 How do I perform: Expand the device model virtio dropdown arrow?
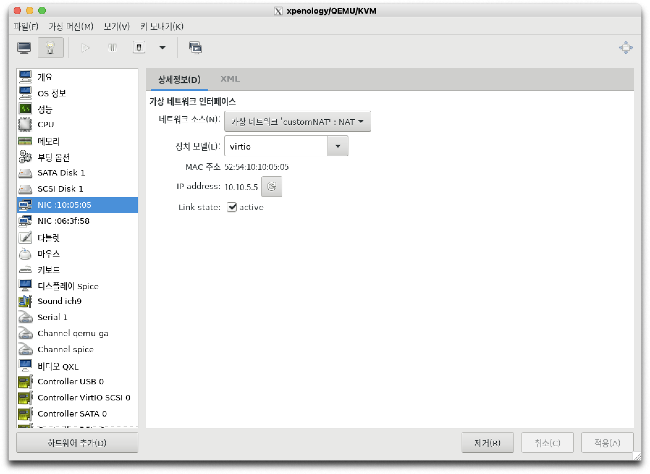338,146
